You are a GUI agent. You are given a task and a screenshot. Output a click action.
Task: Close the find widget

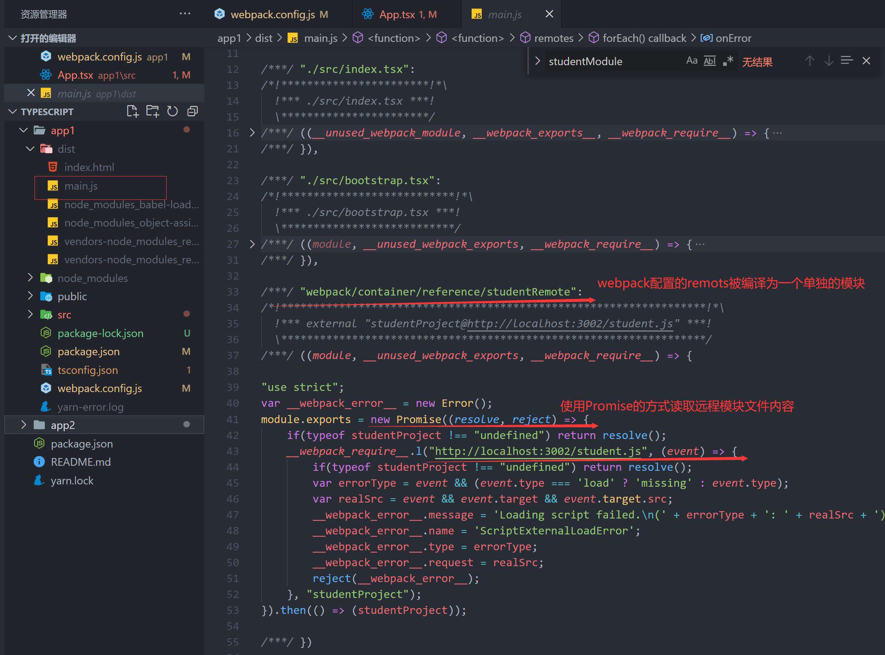pos(866,60)
